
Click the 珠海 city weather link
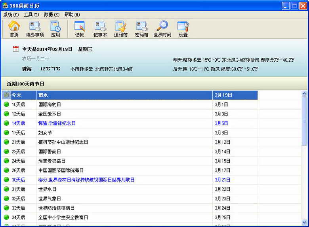pyautogui.click(x=27, y=69)
